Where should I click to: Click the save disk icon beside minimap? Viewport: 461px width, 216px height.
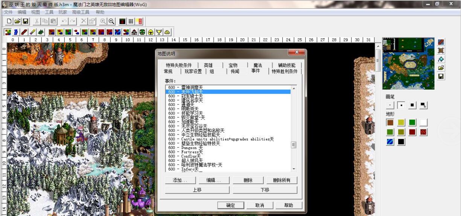click(441, 76)
